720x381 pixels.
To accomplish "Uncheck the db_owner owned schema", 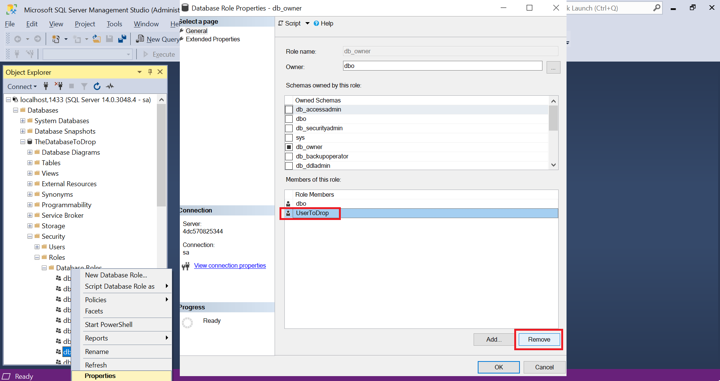I will pyautogui.click(x=289, y=147).
